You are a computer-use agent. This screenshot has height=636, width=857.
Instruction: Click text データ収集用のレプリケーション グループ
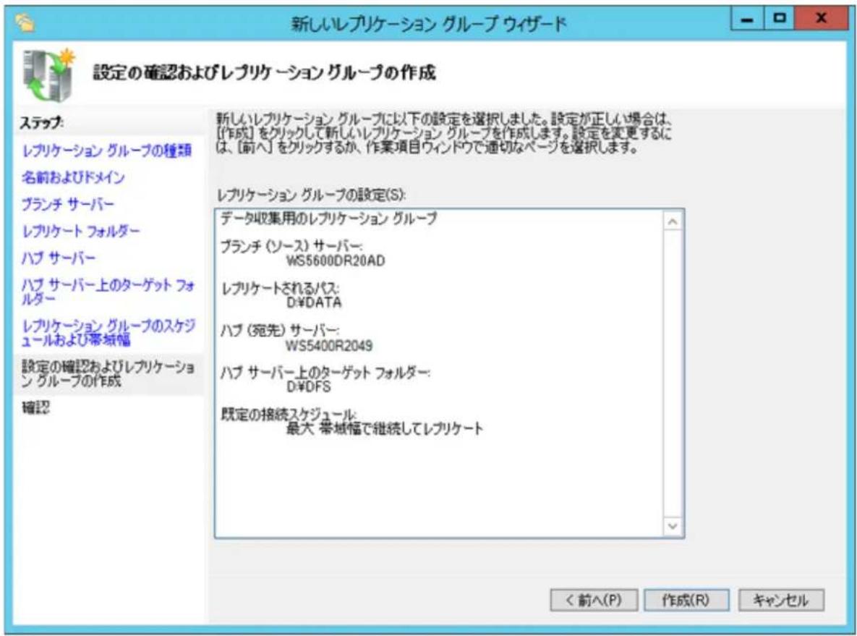[328, 219]
